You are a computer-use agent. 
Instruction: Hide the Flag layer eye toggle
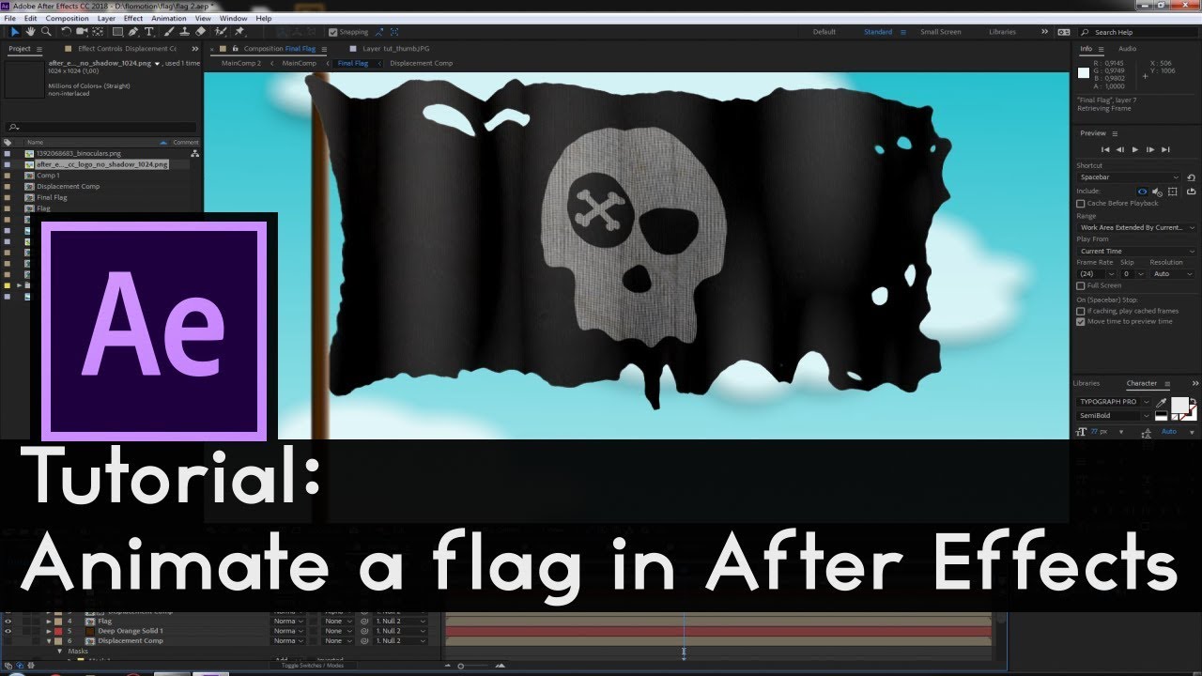pyautogui.click(x=8, y=621)
